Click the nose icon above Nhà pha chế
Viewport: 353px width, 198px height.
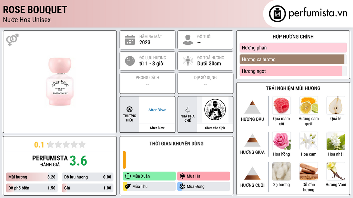187,109
